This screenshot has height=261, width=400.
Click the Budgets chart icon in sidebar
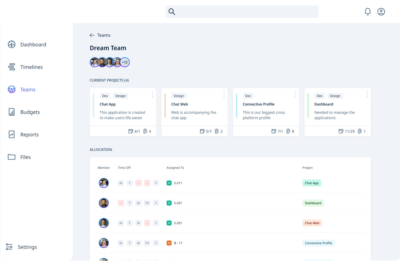pyautogui.click(x=11, y=112)
